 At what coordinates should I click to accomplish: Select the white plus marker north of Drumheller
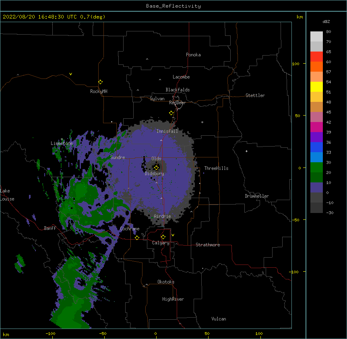click(246, 151)
